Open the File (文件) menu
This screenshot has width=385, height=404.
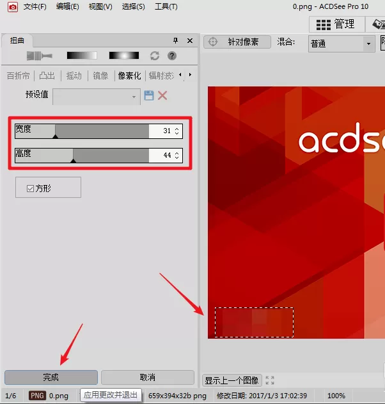click(35, 6)
